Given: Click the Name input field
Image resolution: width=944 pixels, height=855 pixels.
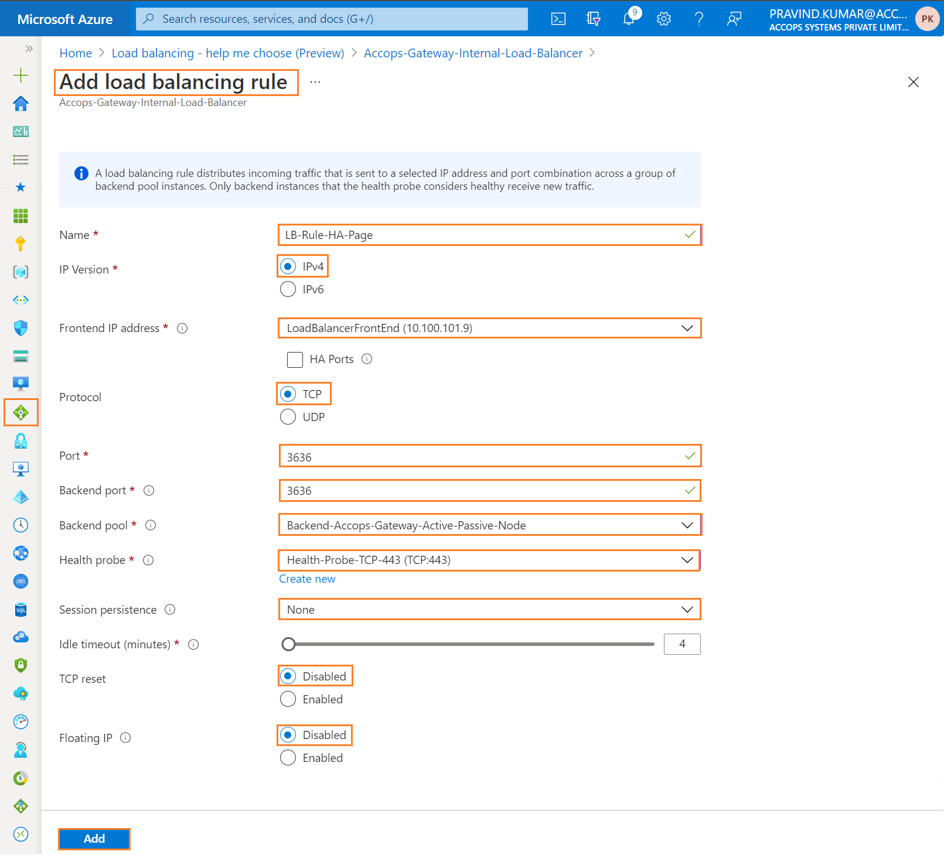Looking at the screenshot, I should pos(489,235).
